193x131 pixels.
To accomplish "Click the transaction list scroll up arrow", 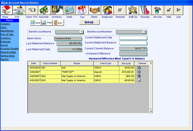I will (151, 63).
